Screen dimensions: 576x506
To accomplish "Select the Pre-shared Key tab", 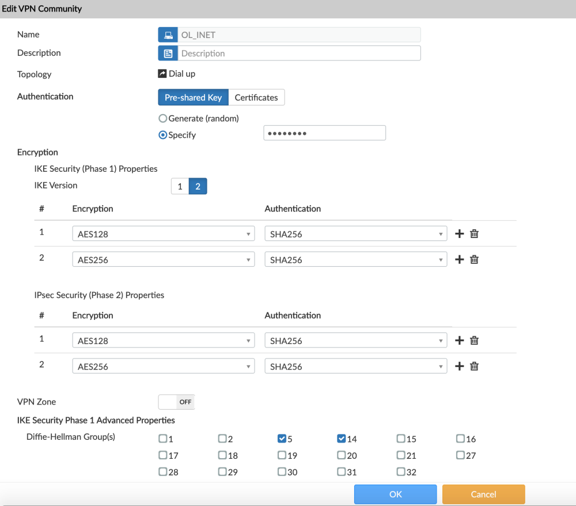I will point(193,97).
